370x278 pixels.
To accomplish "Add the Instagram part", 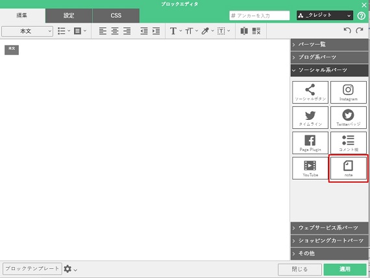I will coord(349,93).
